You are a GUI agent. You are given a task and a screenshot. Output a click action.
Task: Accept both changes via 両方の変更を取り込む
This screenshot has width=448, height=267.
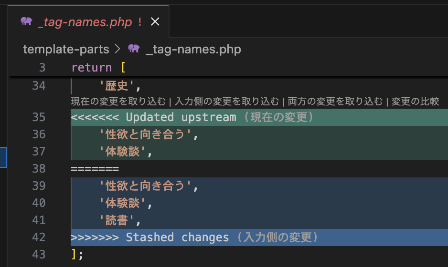335,101
